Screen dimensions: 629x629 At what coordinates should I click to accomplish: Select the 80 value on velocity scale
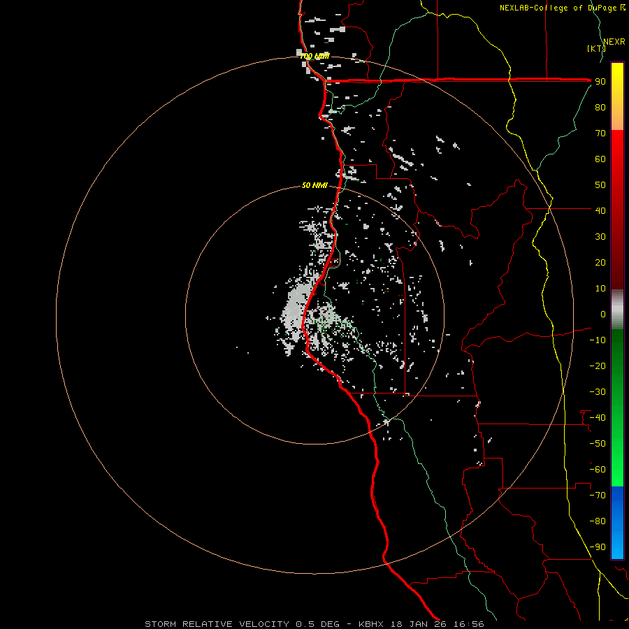click(600, 108)
